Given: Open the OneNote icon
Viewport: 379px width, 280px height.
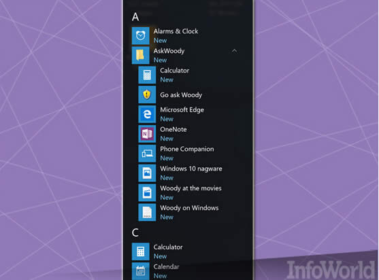Looking at the screenshot, I should tap(147, 134).
